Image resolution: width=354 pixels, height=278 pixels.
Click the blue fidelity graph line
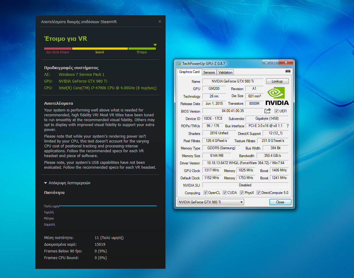108,206
